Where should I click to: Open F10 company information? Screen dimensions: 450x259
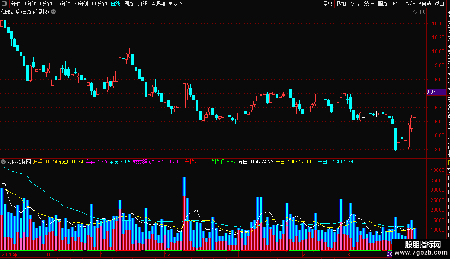point(397,4)
